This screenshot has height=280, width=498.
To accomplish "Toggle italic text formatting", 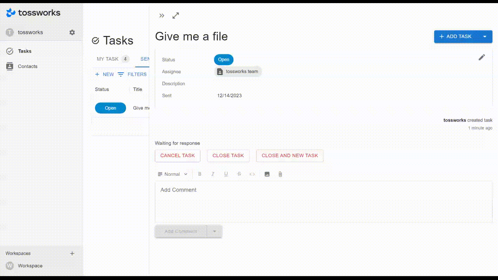I will [213, 174].
